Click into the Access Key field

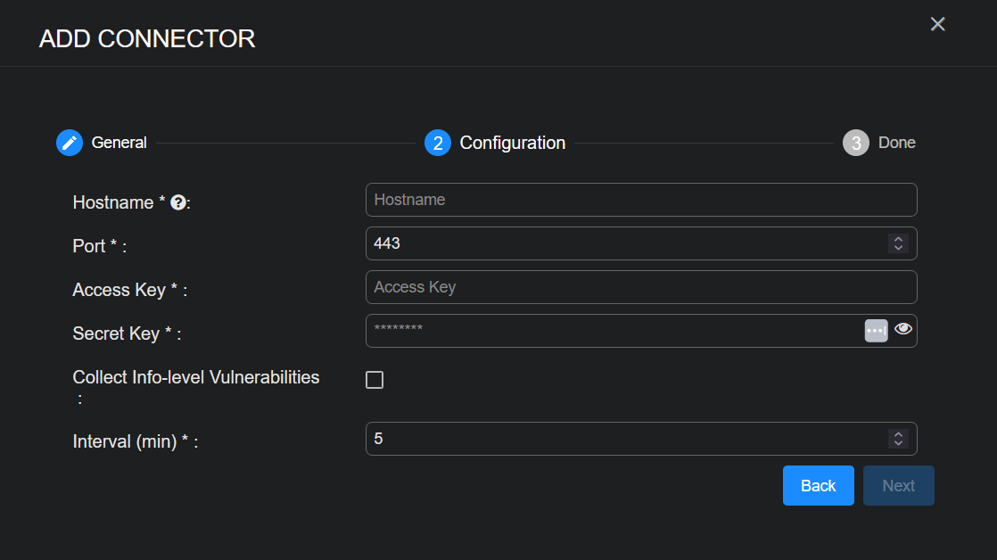640,287
